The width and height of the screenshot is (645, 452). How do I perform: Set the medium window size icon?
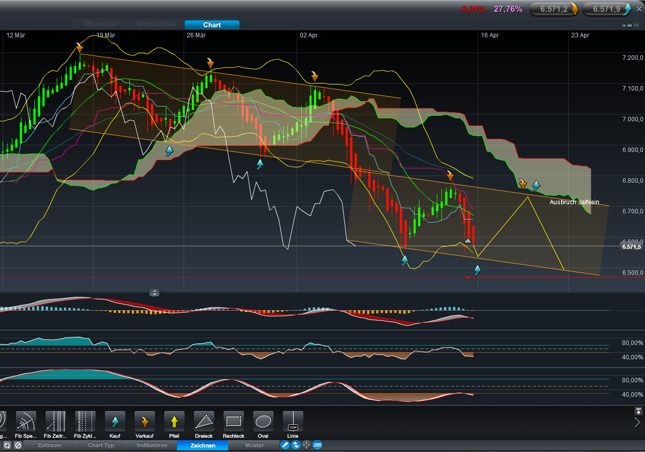[630, 25]
